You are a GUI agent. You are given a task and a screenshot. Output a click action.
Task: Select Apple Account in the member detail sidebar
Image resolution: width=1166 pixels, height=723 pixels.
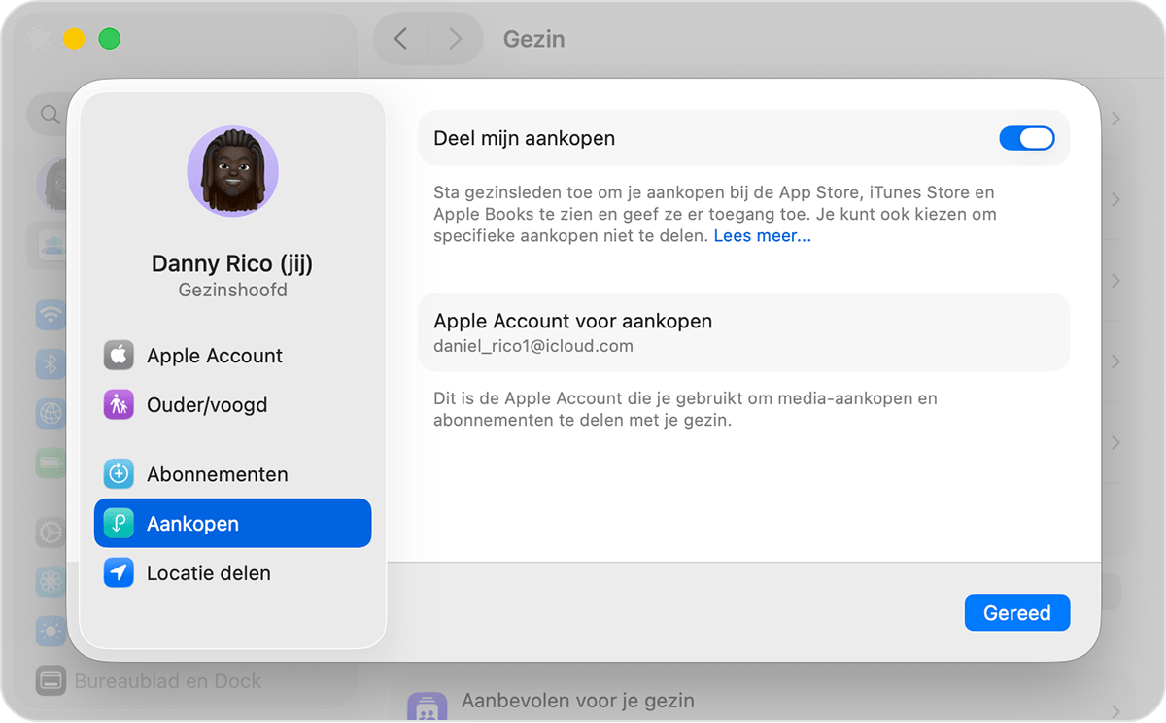click(x=214, y=355)
